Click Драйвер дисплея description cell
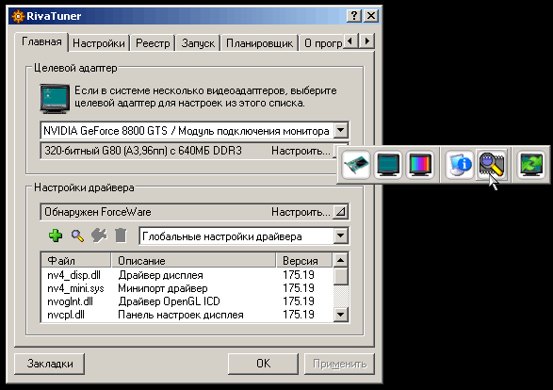553x390 pixels. 160,275
